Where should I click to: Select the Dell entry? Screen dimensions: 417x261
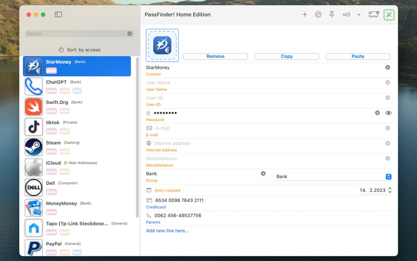[77, 187]
